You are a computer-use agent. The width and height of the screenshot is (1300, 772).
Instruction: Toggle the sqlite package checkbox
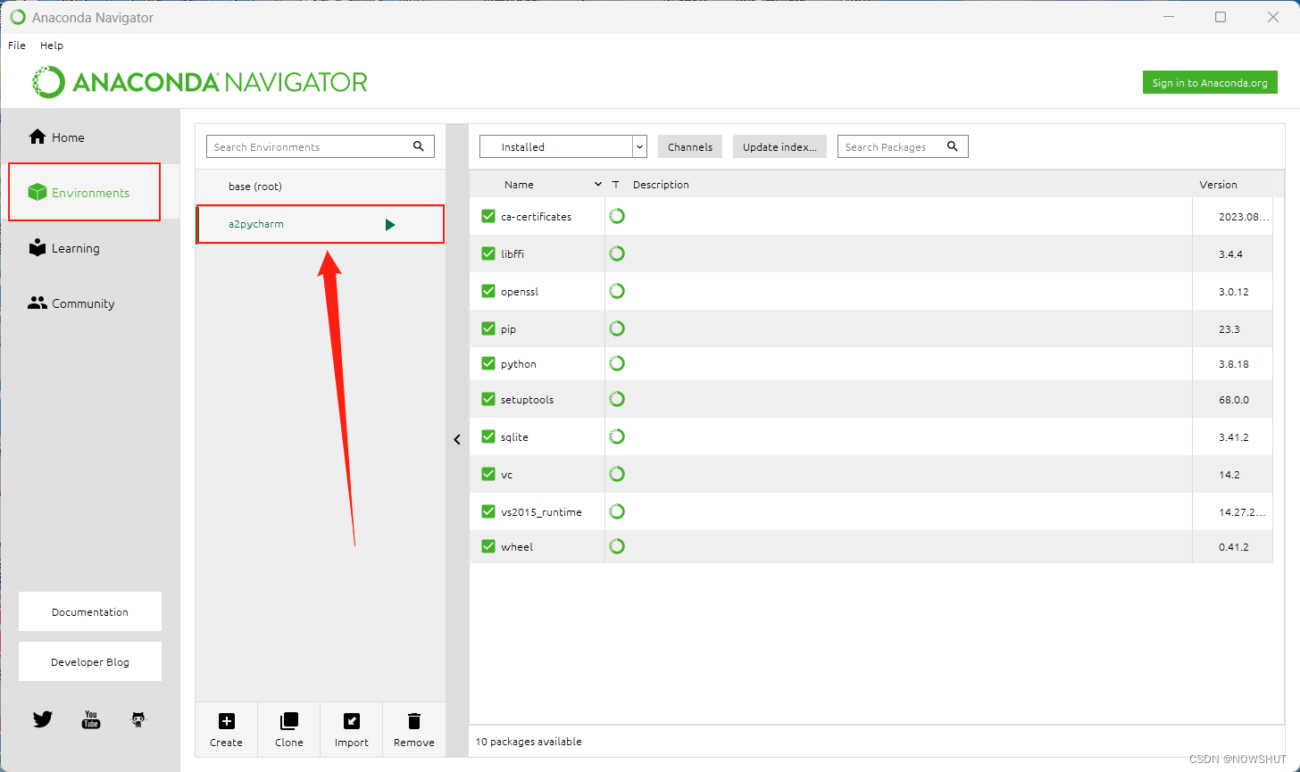tap(488, 436)
